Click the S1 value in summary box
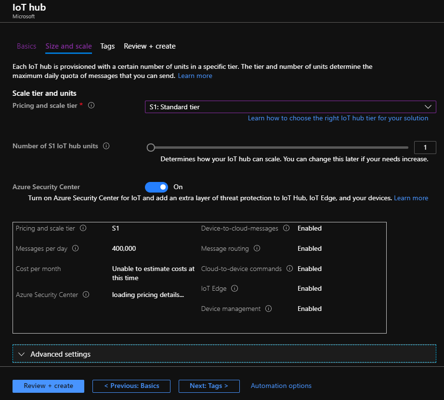The height and width of the screenshot is (400, 444). (116, 228)
